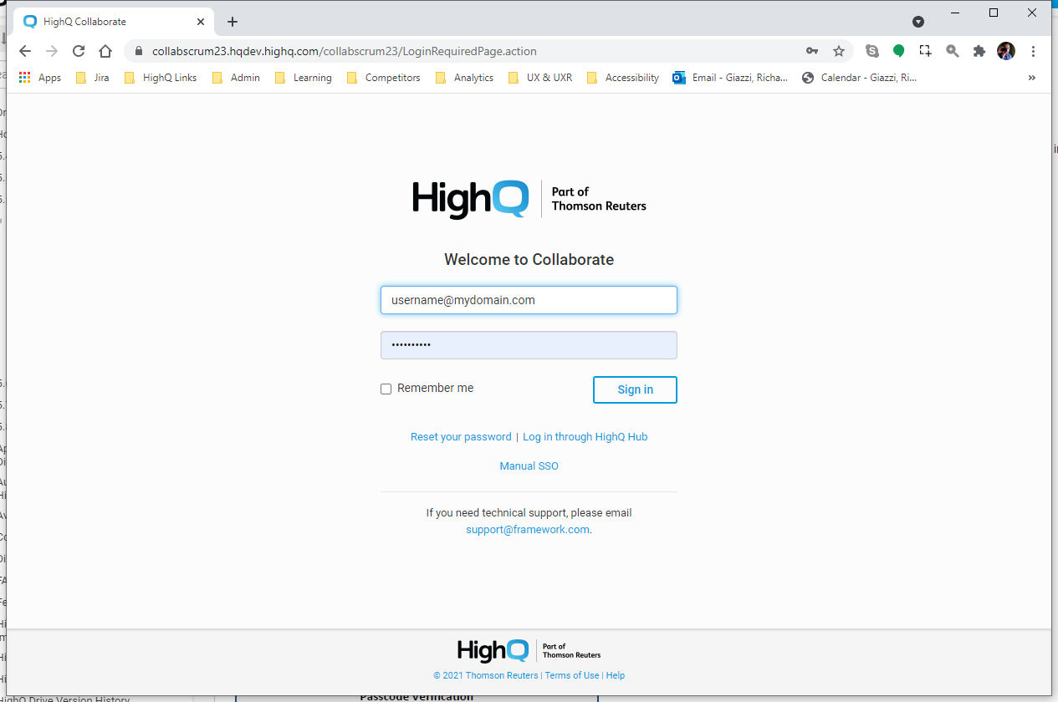Select the HighQ Collaborate tab
1058x702 pixels.
click(x=115, y=22)
